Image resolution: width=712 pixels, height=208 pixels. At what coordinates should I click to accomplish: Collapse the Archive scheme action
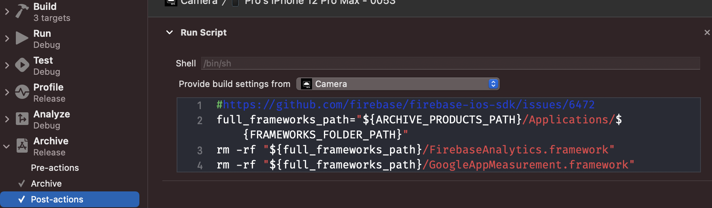coord(7,146)
